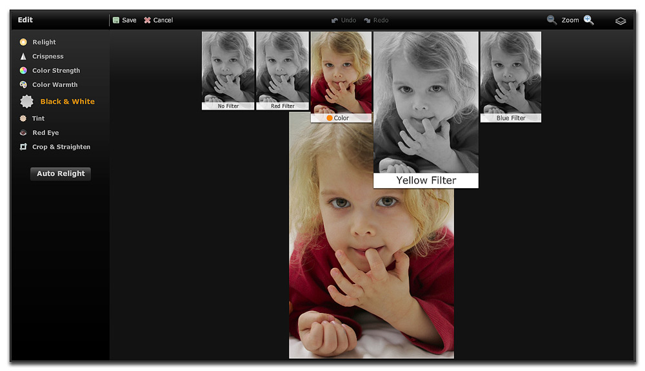
Task: Click the Redo arrow icon
Action: pos(368,20)
